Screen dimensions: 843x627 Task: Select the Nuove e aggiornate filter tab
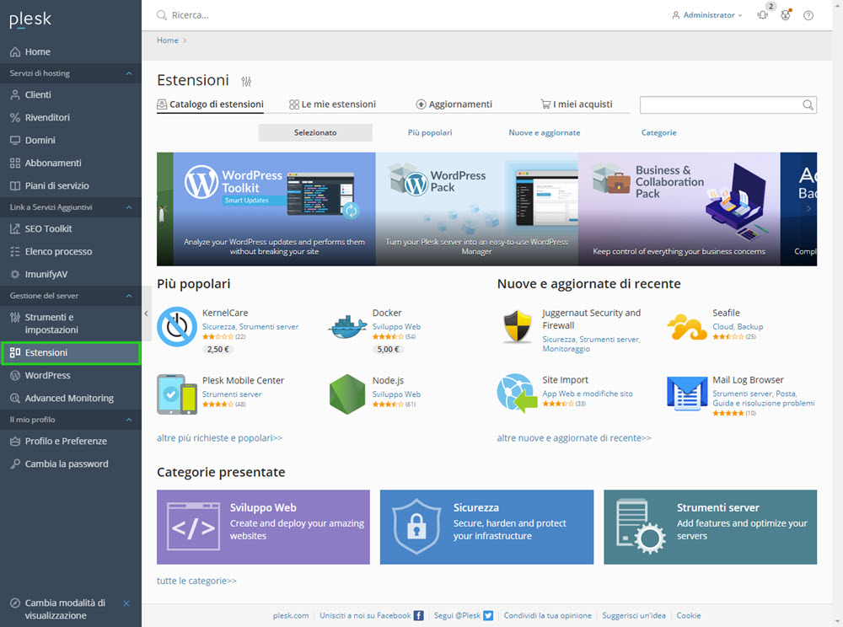pos(544,132)
